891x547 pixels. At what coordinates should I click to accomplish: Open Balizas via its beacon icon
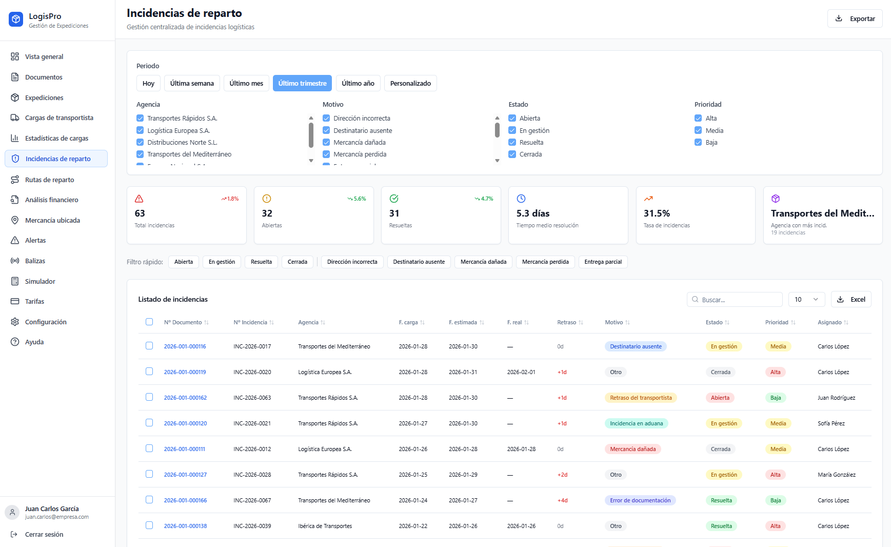[15, 261]
